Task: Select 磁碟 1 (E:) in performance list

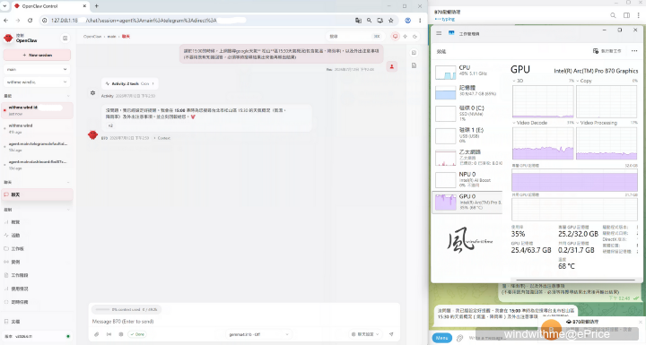Action: pyautogui.click(x=467, y=135)
